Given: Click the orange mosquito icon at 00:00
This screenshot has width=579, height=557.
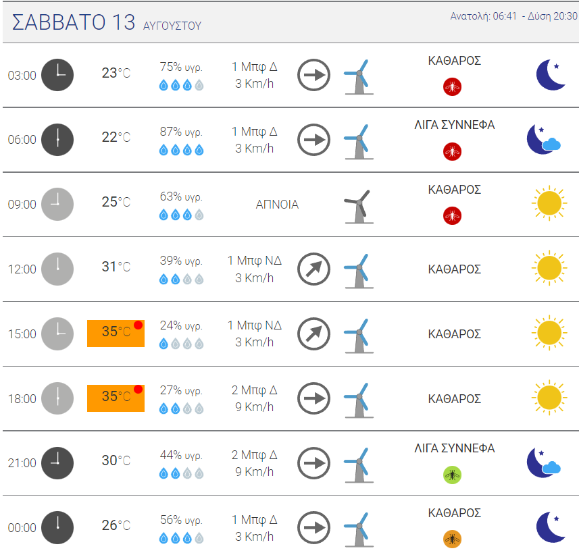Looking at the screenshot, I should coord(451,539).
